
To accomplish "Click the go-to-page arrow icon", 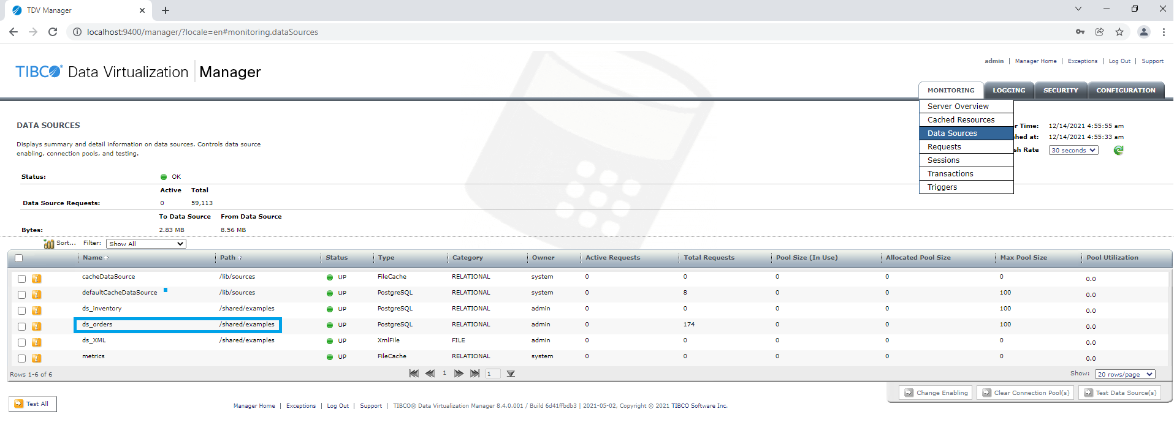I will (511, 374).
